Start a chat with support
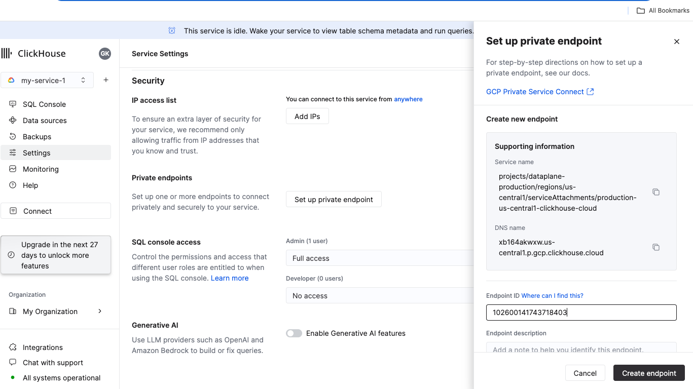693x389 pixels. pos(52,362)
